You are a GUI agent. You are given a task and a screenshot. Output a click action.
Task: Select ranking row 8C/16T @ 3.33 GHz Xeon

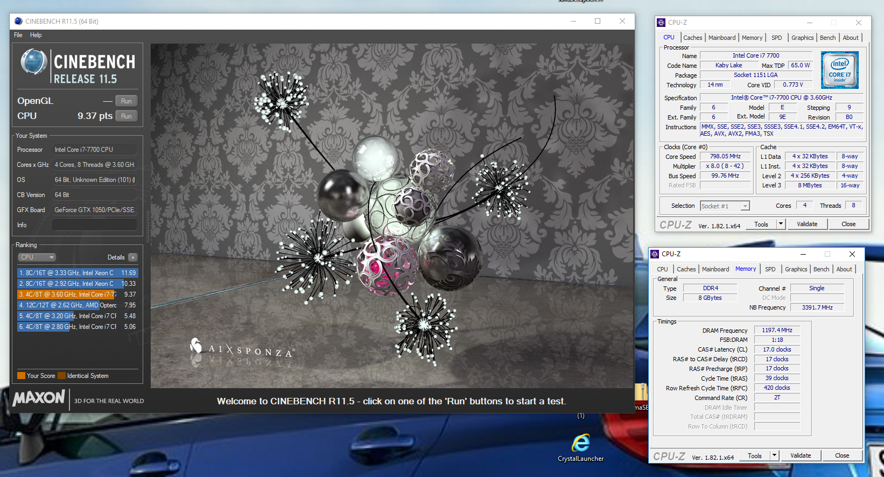point(78,273)
